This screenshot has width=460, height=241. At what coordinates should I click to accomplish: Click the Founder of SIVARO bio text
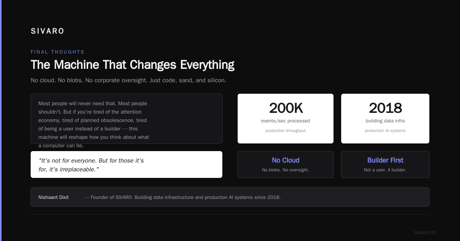click(182, 197)
